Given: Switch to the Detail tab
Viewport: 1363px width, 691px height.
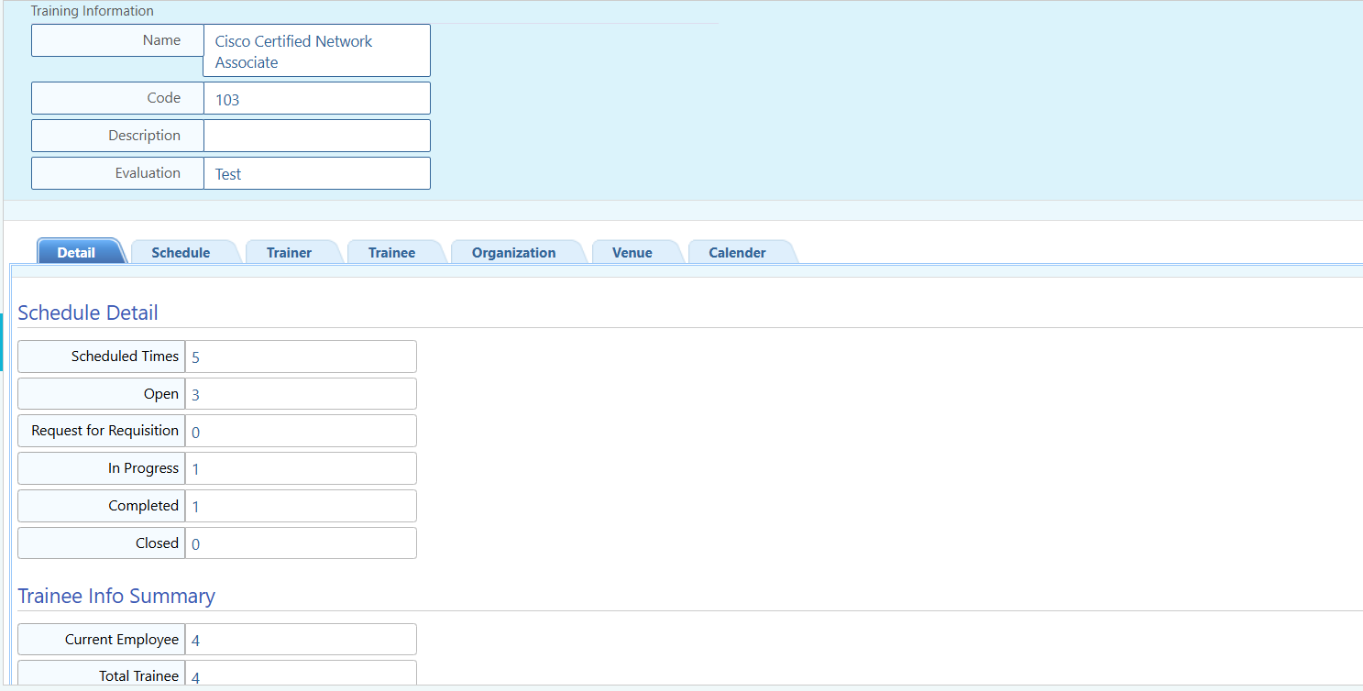Looking at the screenshot, I should point(77,253).
